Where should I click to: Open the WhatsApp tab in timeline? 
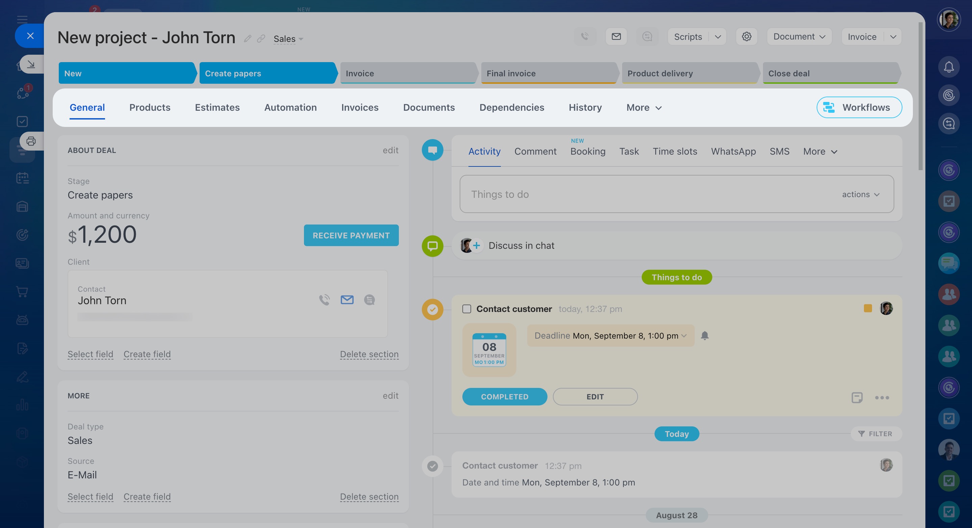[733, 151]
